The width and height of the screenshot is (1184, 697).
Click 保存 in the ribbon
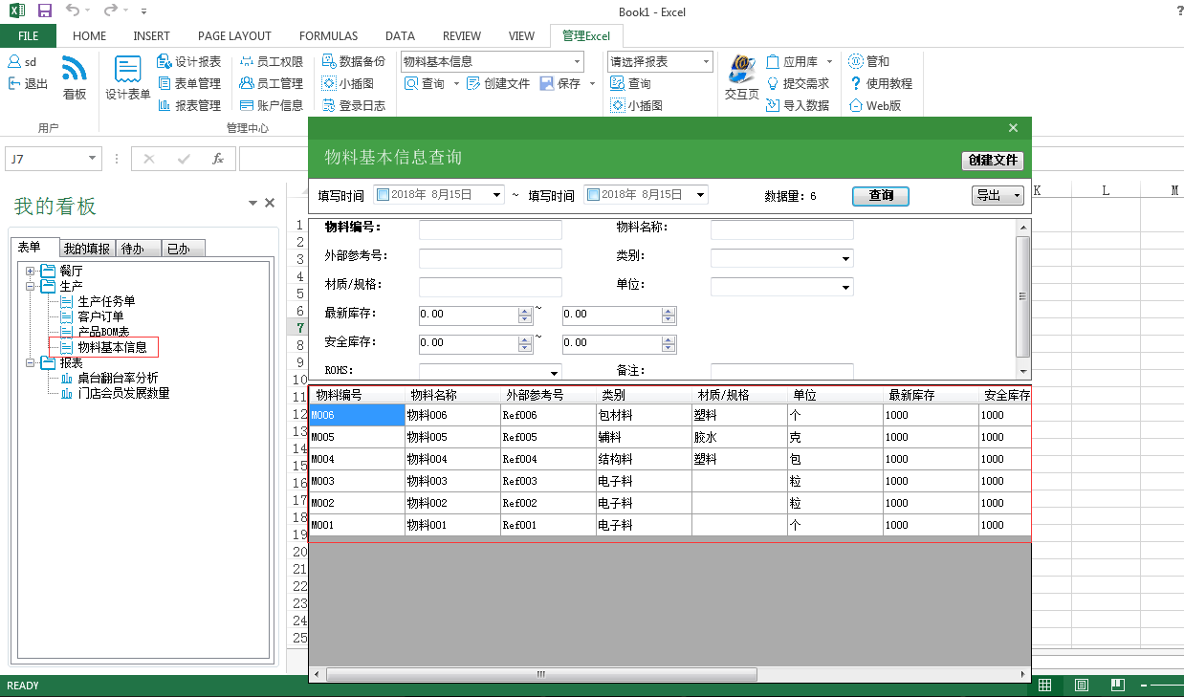pyautogui.click(x=560, y=83)
